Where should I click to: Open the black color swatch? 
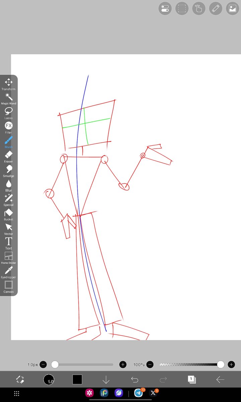coord(77,380)
